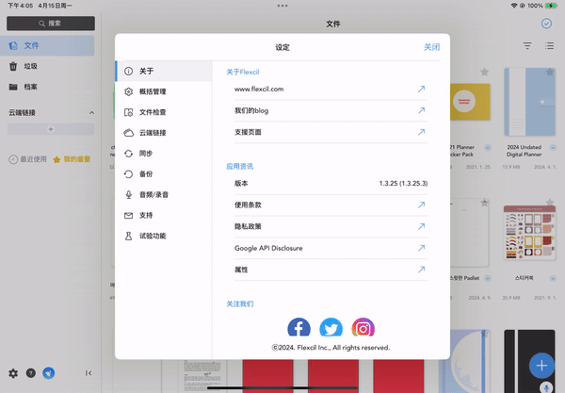
Task: Click the battery indicator in status bar
Action: point(551,6)
